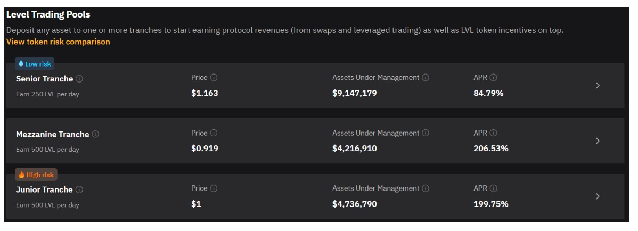Click Assets Under Management info icon, Senior row
This screenshot has height=231, width=638.
(425, 77)
